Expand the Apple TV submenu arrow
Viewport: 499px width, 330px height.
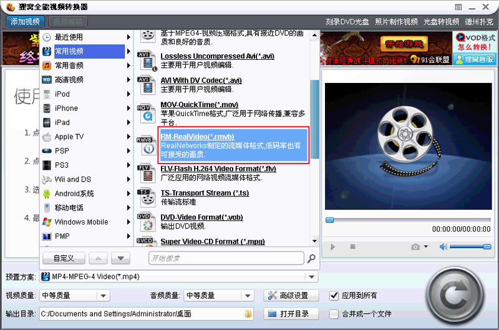pos(128,137)
